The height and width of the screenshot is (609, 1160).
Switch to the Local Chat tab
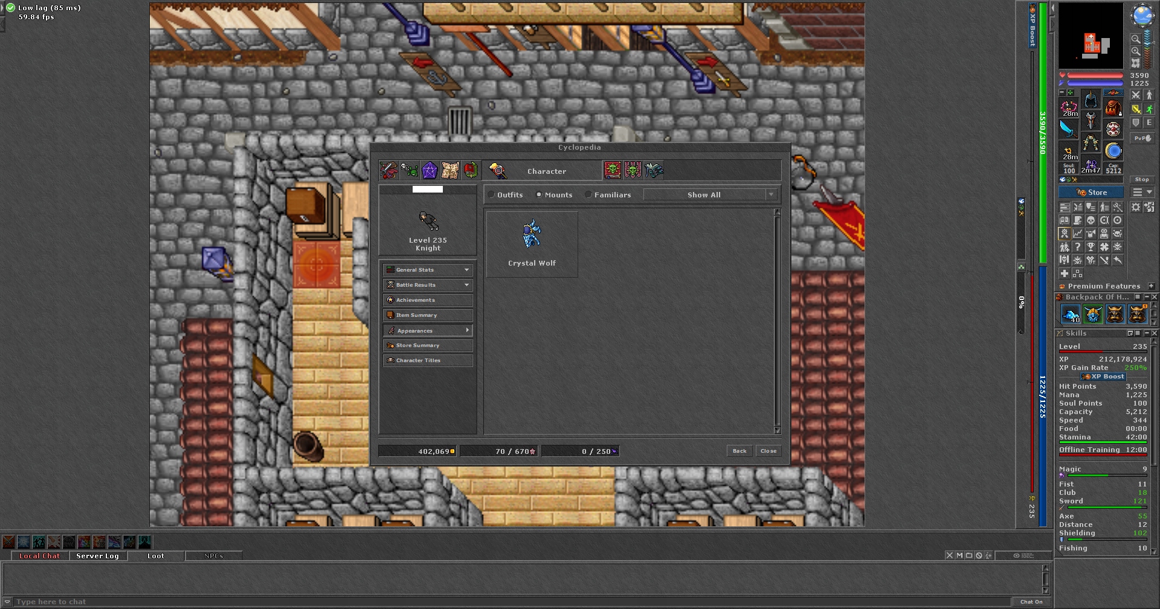(x=39, y=556)
